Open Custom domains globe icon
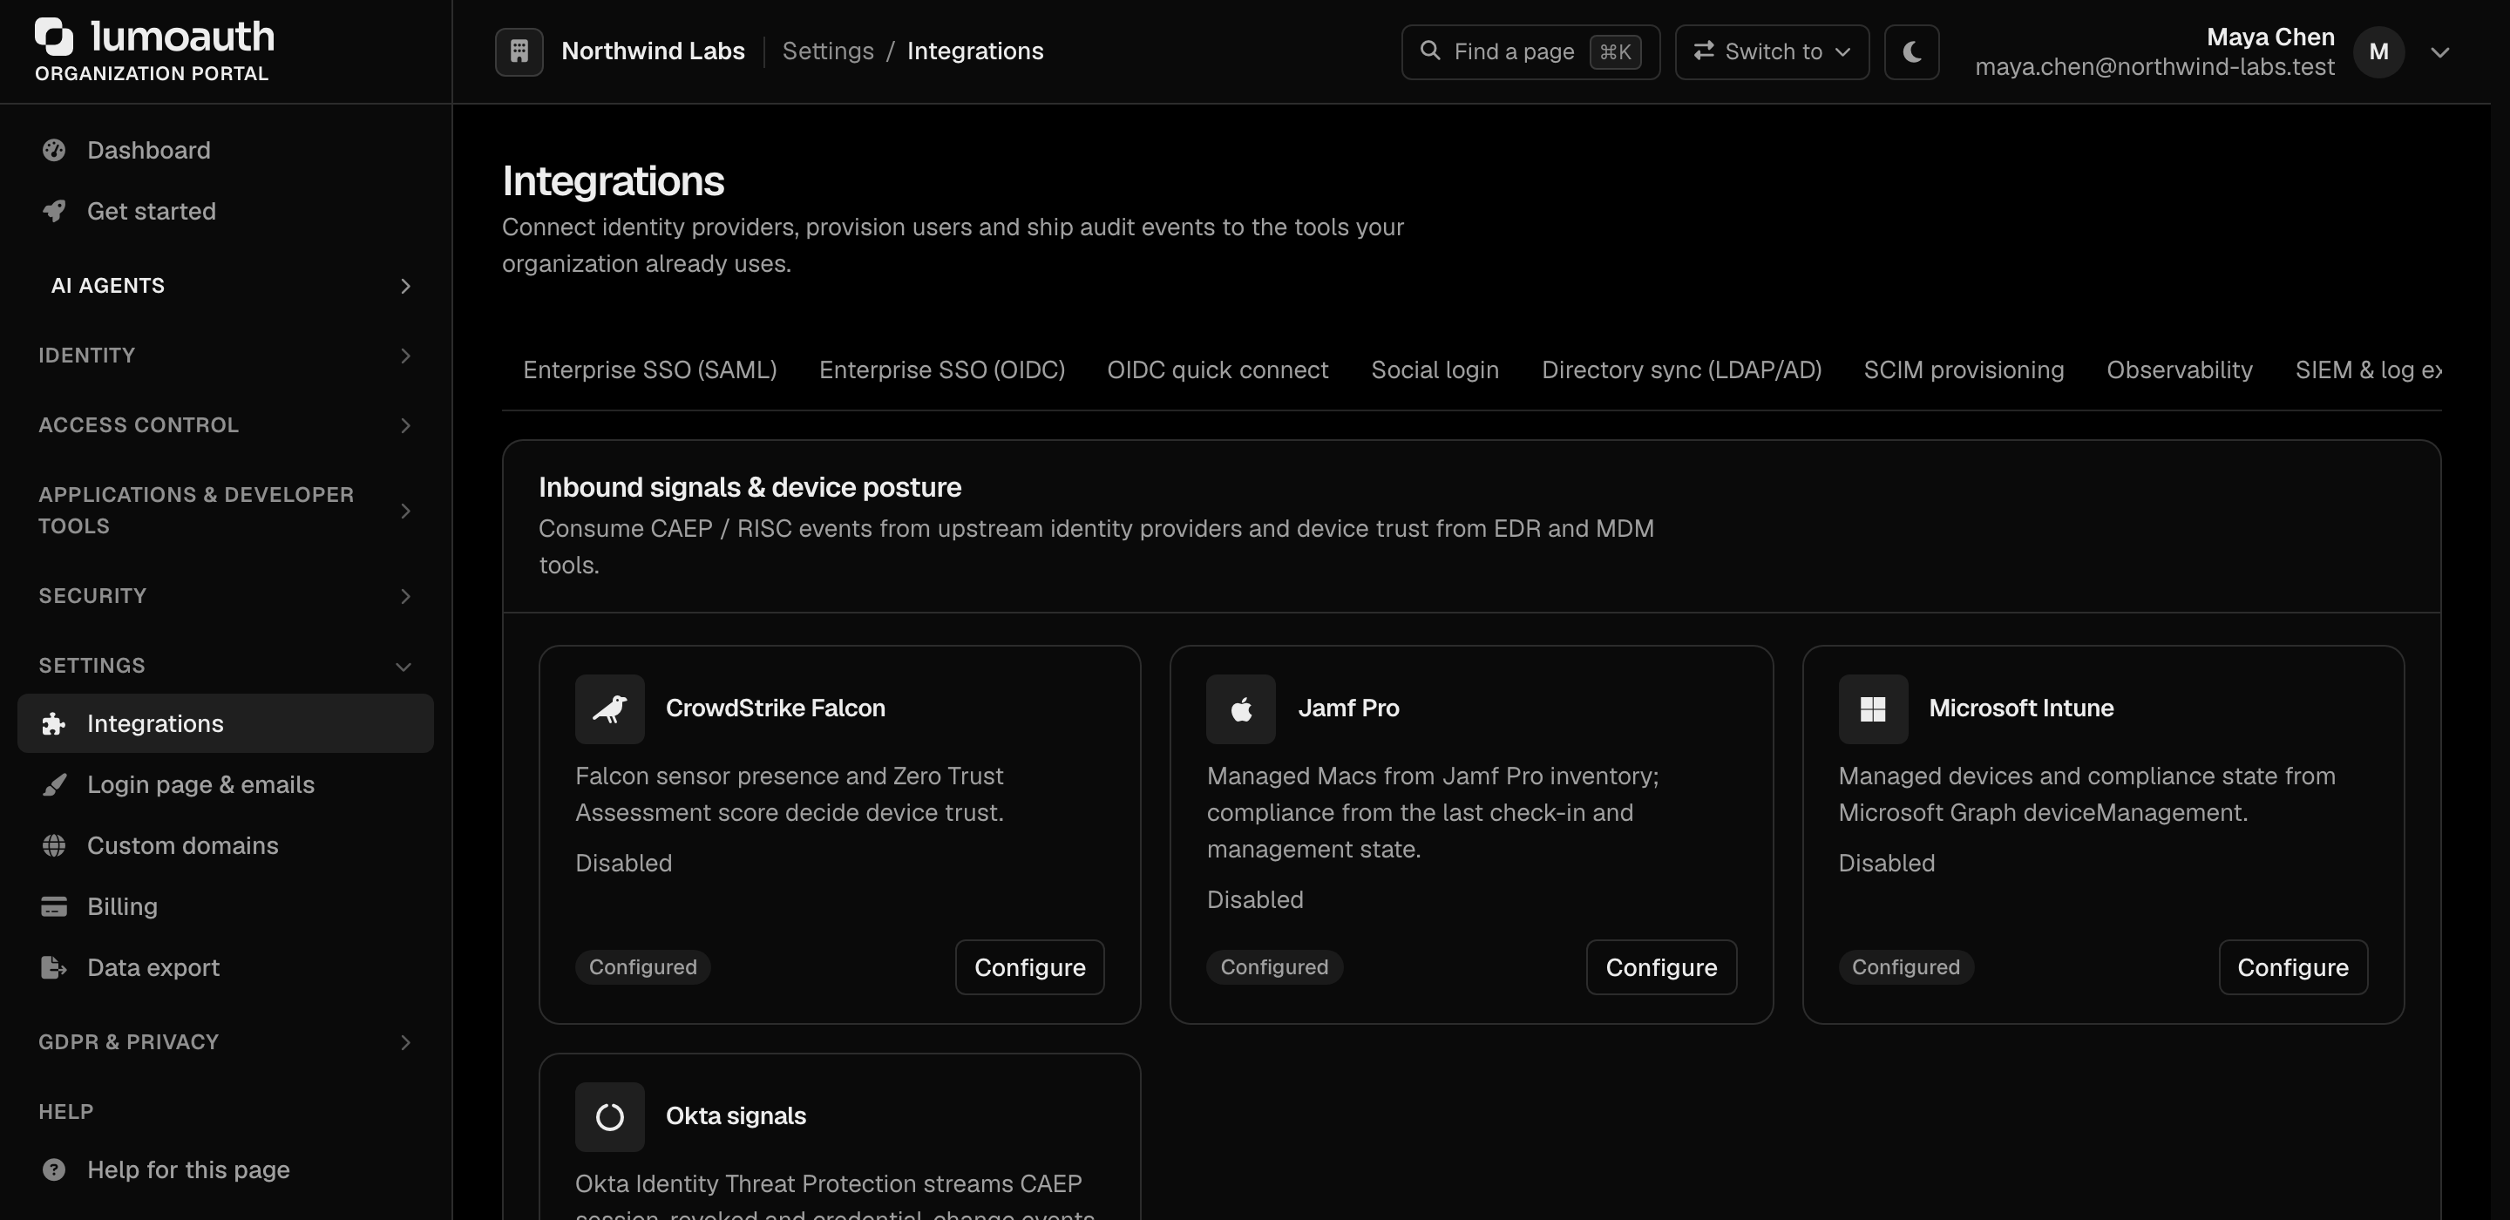 pos(53,846)
